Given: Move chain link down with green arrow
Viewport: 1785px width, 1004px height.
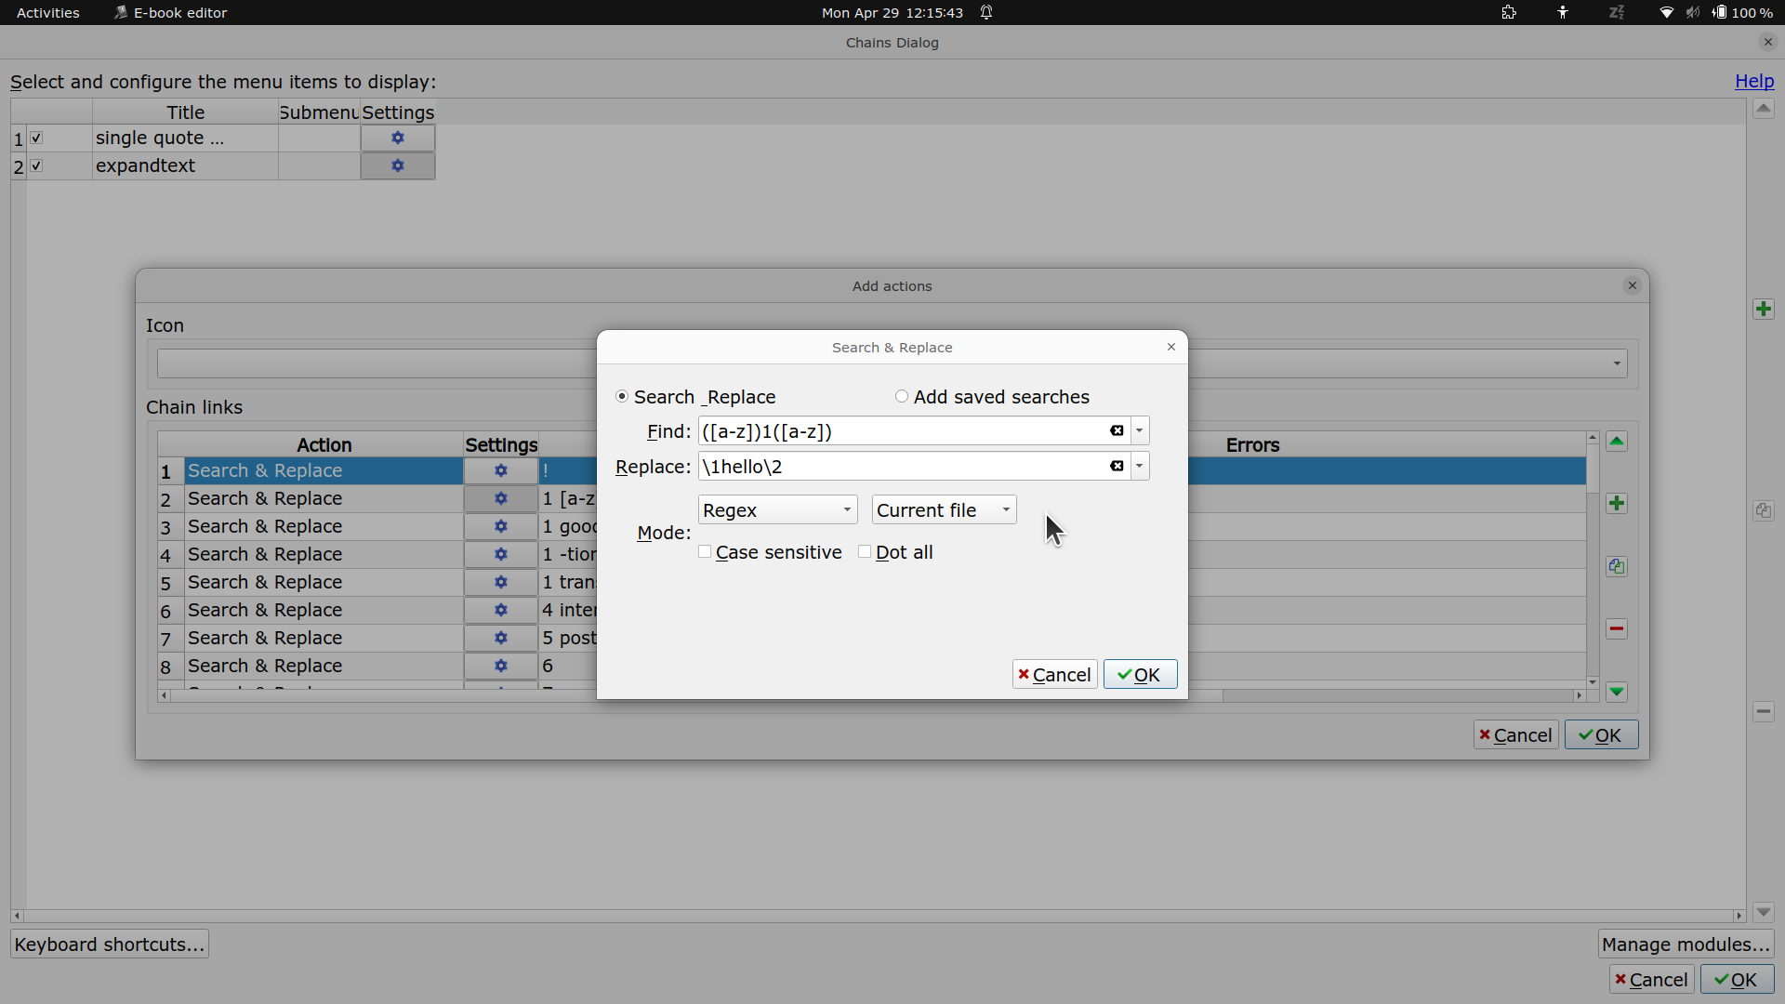Looking at the screenshot, I should click(x=1617, y=692).
